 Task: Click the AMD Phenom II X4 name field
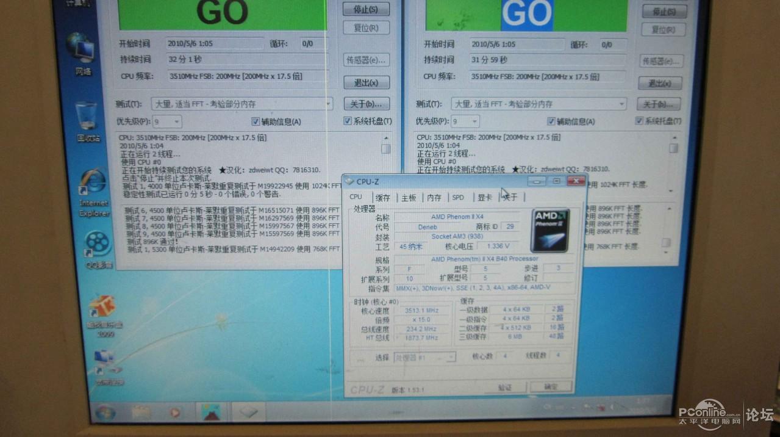click(456, 217)
